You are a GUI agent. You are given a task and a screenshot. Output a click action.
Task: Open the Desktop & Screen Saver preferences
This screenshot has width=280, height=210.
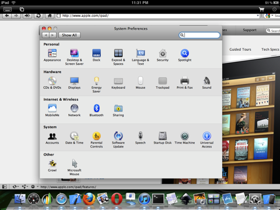74,57
